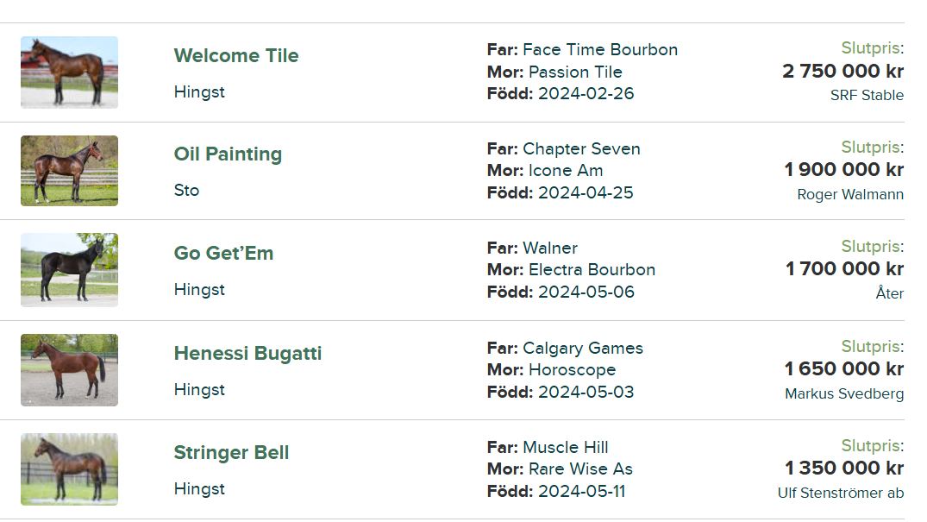This screenshot has height=522, width=927.
Task: Click buyer name Markus Svedberg
Action: point(844,394)
